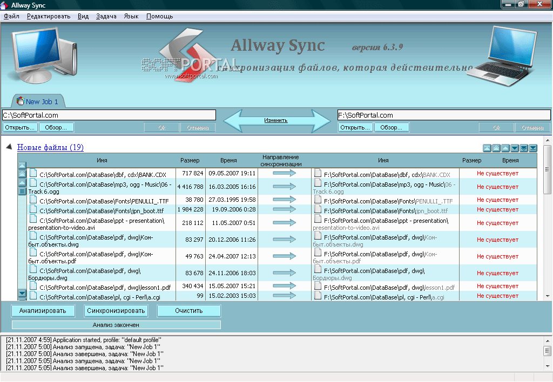Click file icon of F: jpn_boot.ttf row

pyautogui.click(x=318, y=209)
